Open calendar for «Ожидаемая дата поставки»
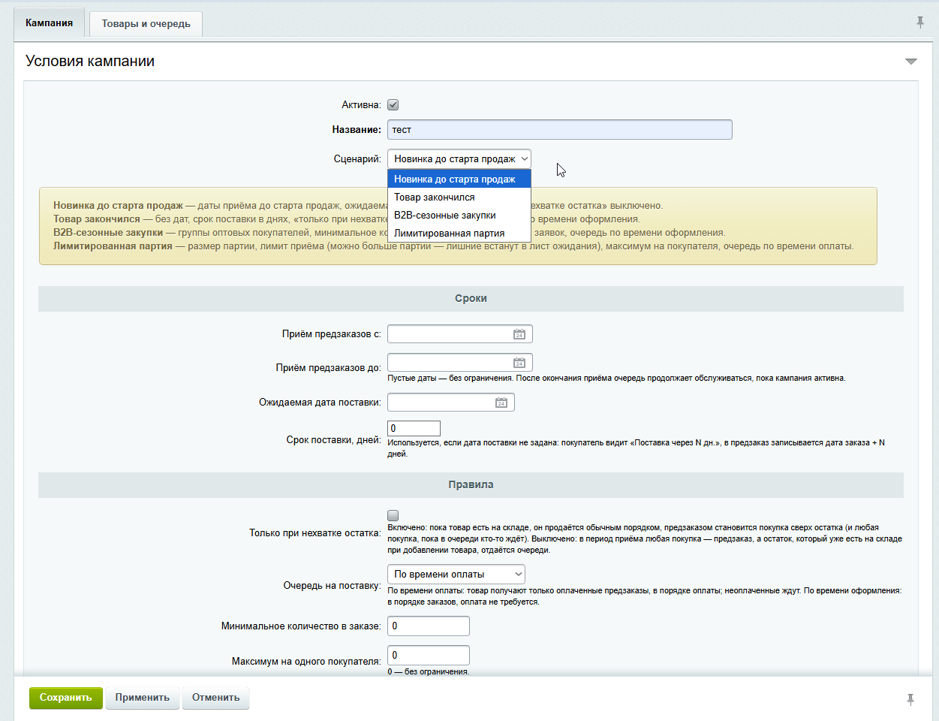This screenshot has width=939, height=721. [501, 403]
